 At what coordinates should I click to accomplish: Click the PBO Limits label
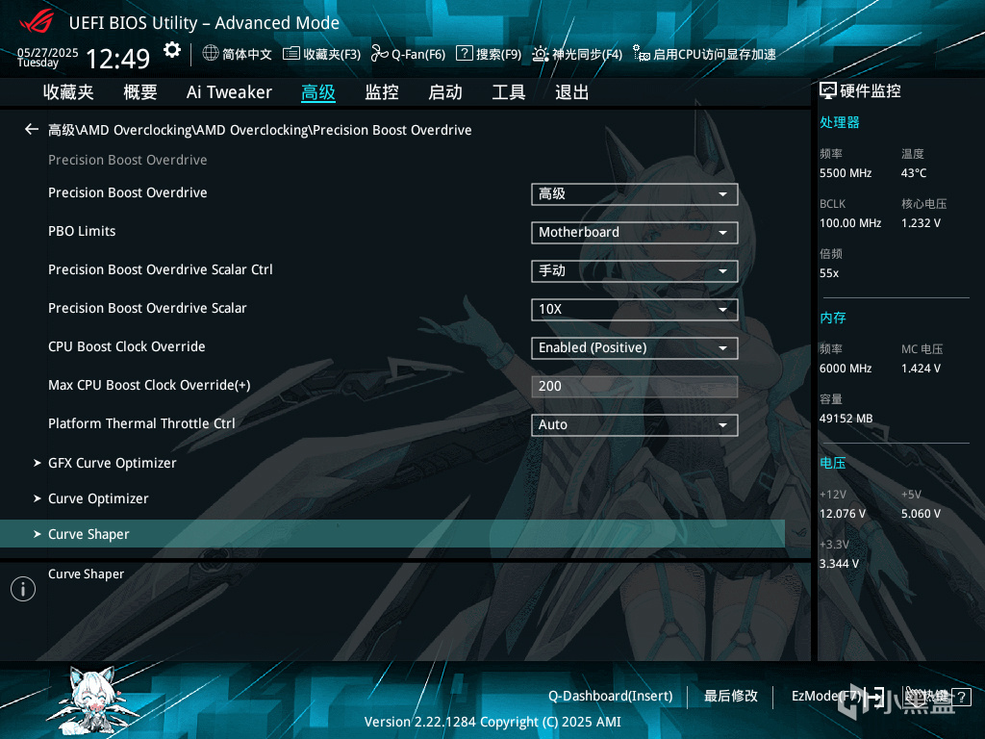pyautogui.click(x=83, y=231)
